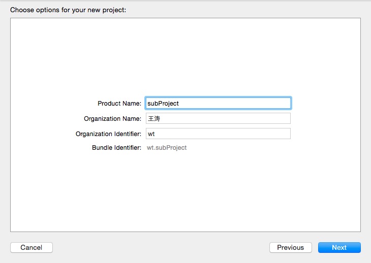This screenshot has width=371, height=263.
Task: Click blank area right of wt in field
Action: [229, 134]
